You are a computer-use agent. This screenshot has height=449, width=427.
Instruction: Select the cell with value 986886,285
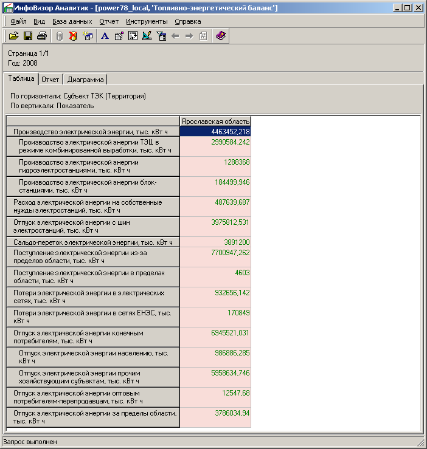[215, 357]
